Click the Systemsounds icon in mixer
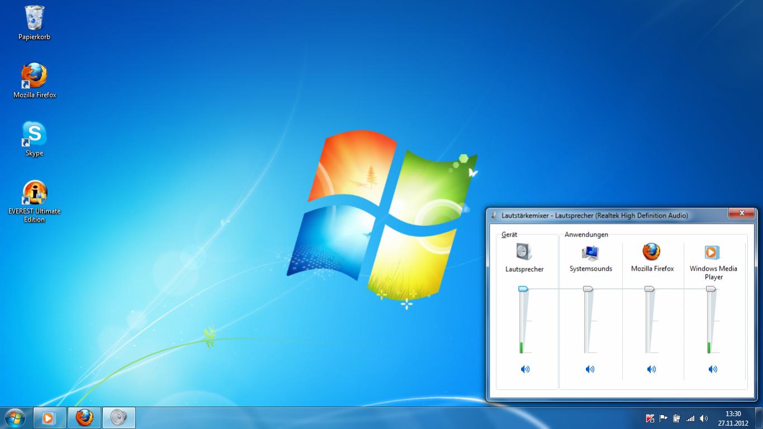763x429 pixels. coord(590,252)
